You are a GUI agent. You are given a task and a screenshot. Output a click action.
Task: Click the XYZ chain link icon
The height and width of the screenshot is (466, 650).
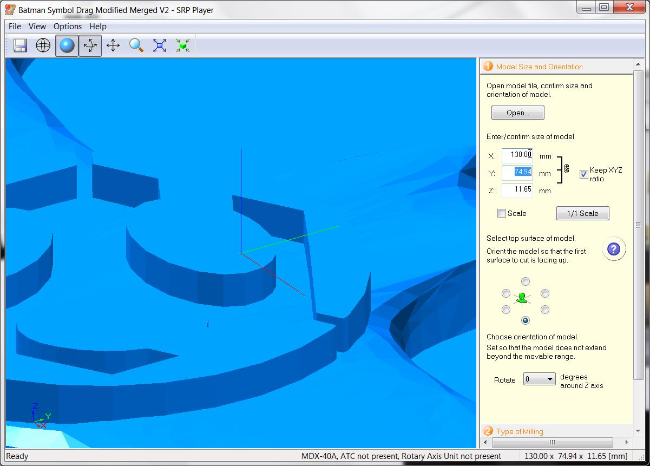(567, 169)
